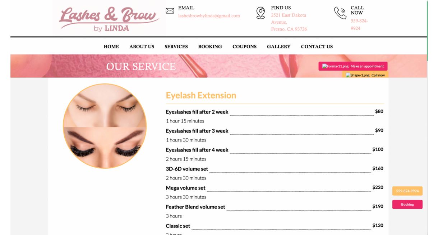Click the header phone number 559-824-9924
This screenshot has width=438, height=235.
[359, 24]
